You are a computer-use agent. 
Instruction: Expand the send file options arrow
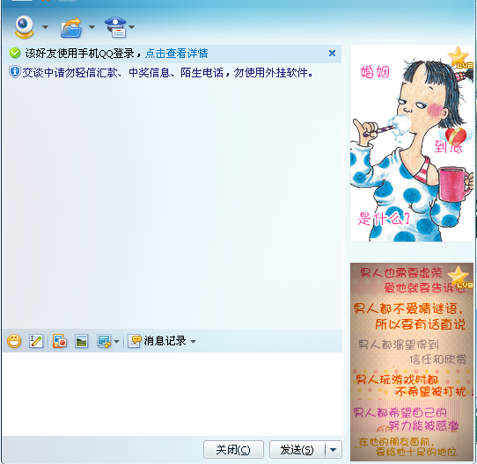(92, 27)
